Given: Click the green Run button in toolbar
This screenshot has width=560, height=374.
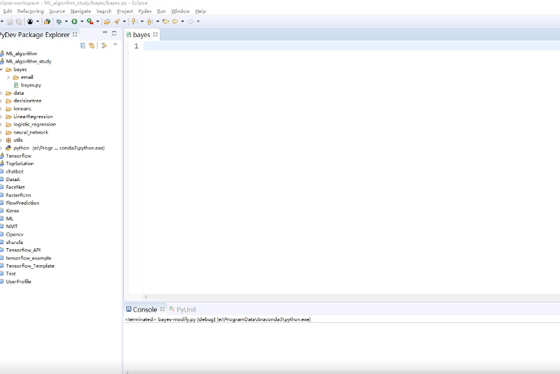Looking at the screenshot, I should point(75,22).
